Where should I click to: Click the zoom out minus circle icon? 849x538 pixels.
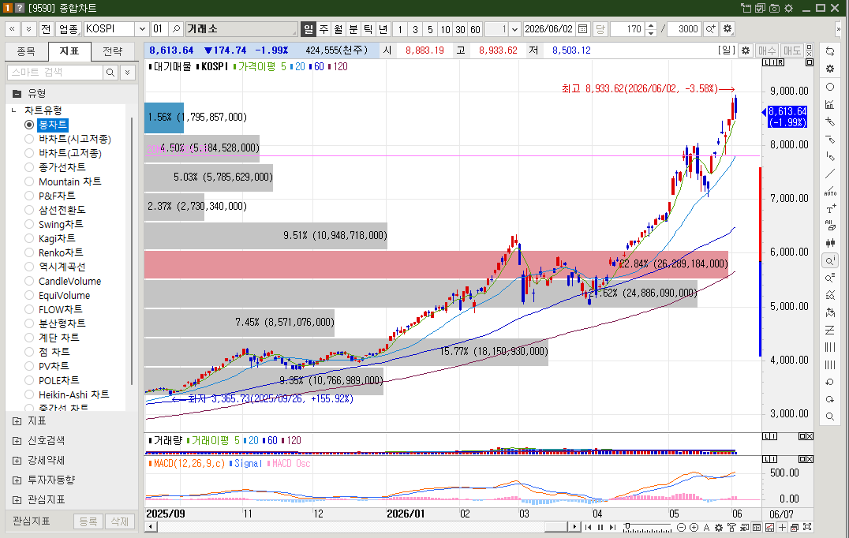(x=681, y=527)
